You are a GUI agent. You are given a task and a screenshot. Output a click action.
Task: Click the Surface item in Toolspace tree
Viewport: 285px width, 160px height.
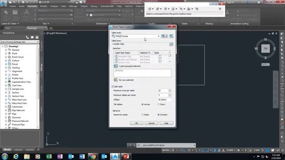(x=16, y=60)
